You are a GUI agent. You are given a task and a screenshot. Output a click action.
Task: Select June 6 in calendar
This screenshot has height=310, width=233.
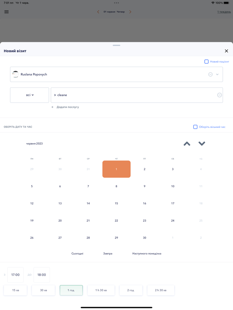pyautogui.click(x=60, y=186)
